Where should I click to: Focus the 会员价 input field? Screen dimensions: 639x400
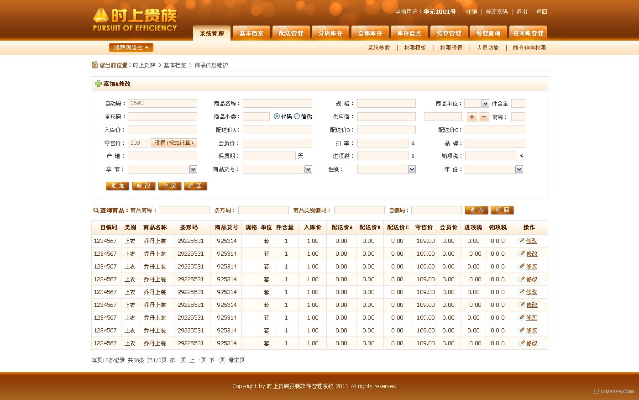tap(278, 143)
